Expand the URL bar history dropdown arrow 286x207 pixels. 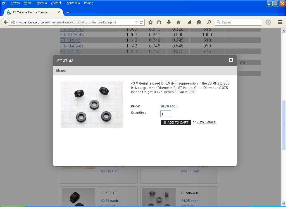coord(136,22)
